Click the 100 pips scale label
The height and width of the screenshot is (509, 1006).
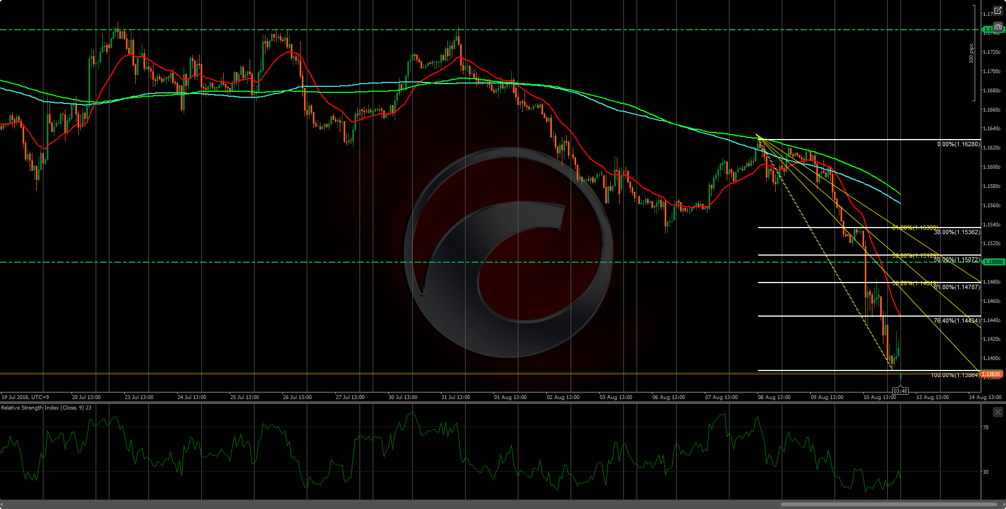click(x=971, y=53)
